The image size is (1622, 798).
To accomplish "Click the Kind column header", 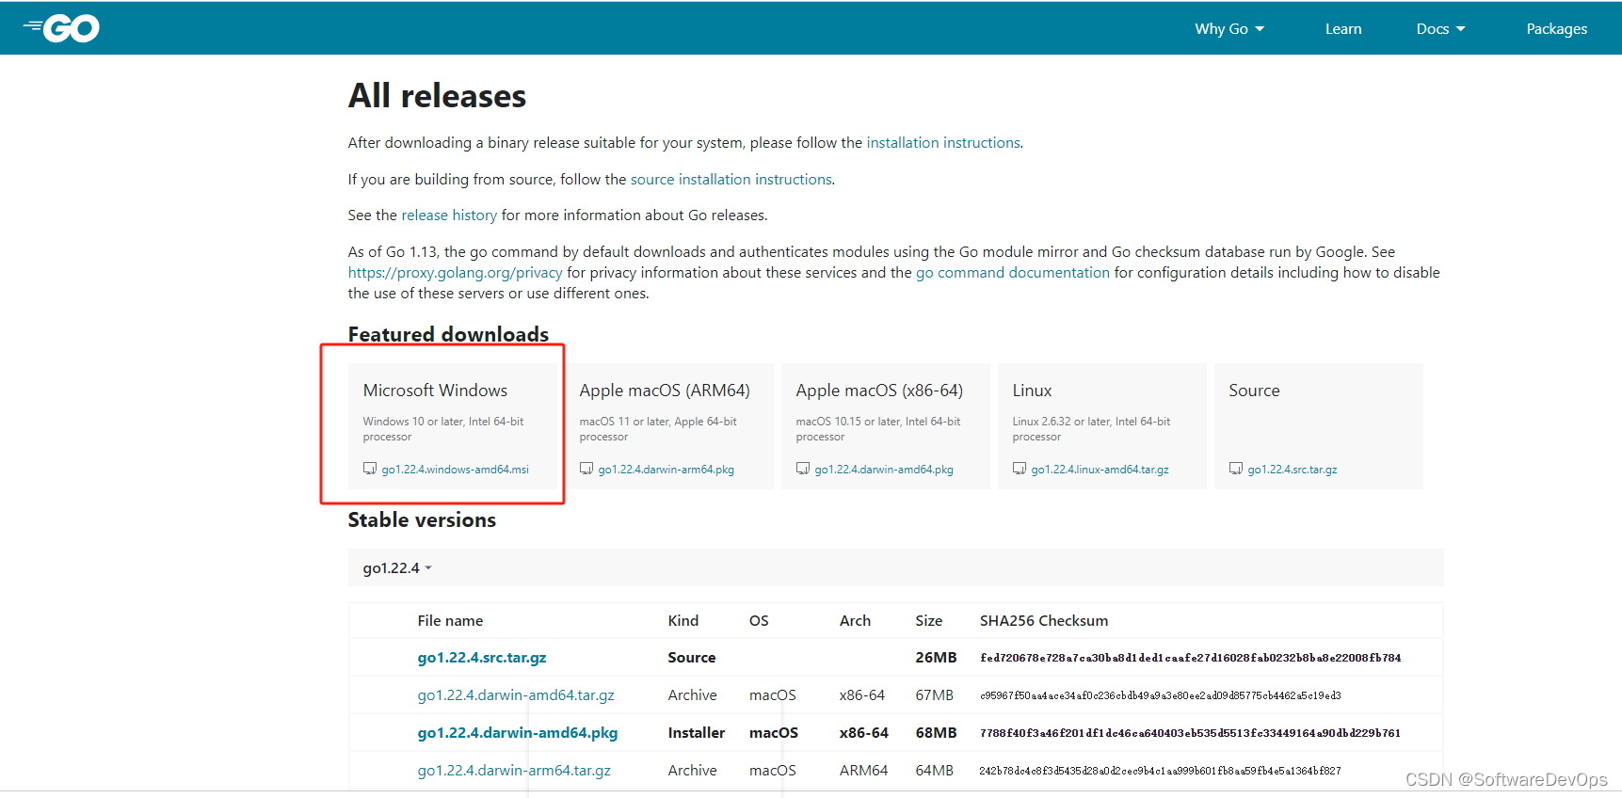I will pos(683,621).
